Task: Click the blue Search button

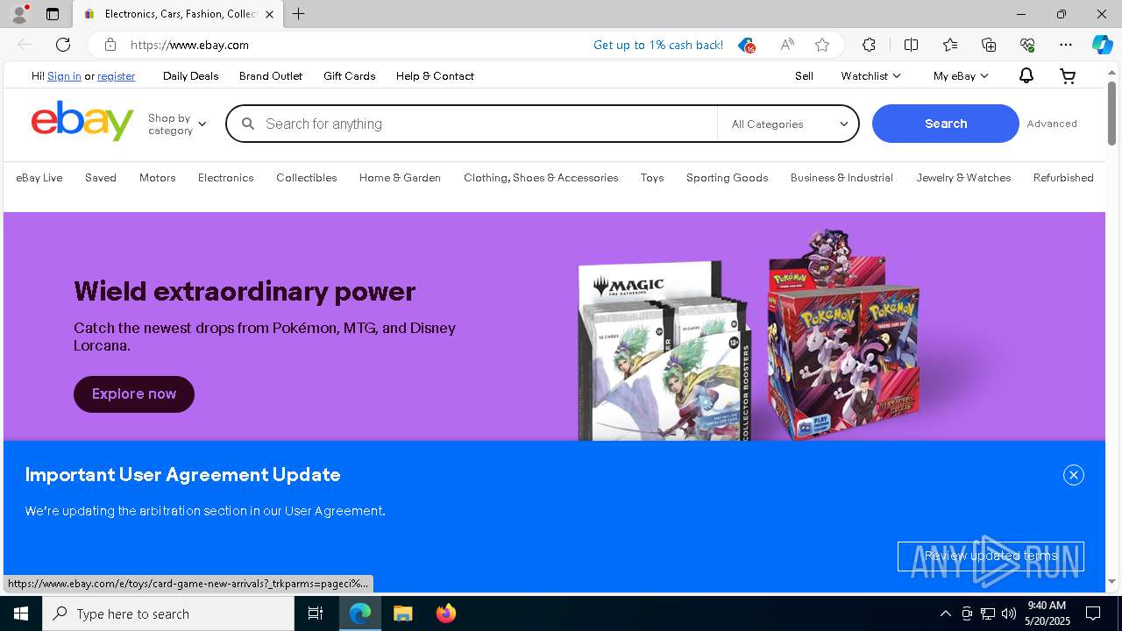Action: pos(946,124)
